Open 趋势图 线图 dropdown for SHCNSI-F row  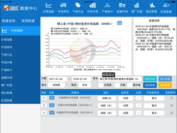126,113
